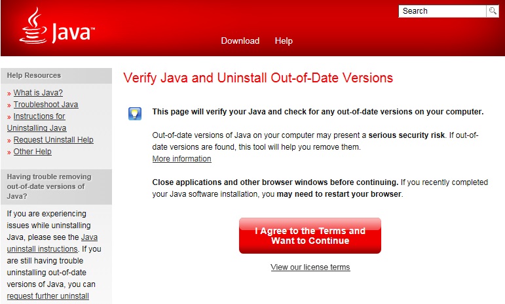Open the Help menu item
505x304 pixels.
click(284, 41)
